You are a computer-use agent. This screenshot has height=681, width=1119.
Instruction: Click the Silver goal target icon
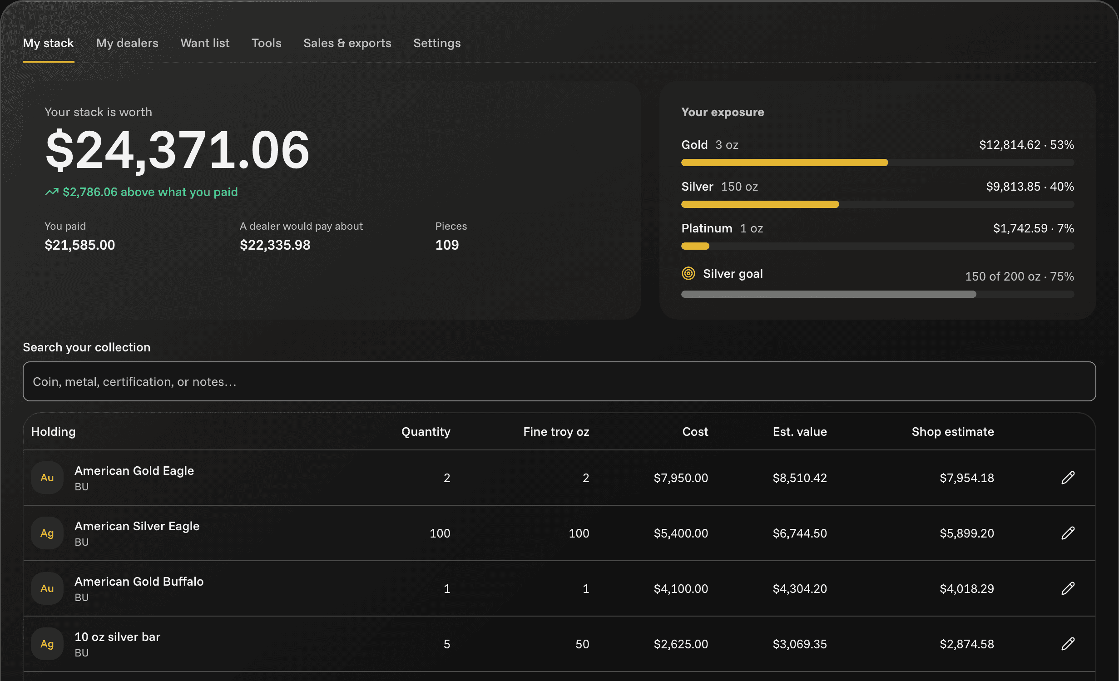(688, 273)
